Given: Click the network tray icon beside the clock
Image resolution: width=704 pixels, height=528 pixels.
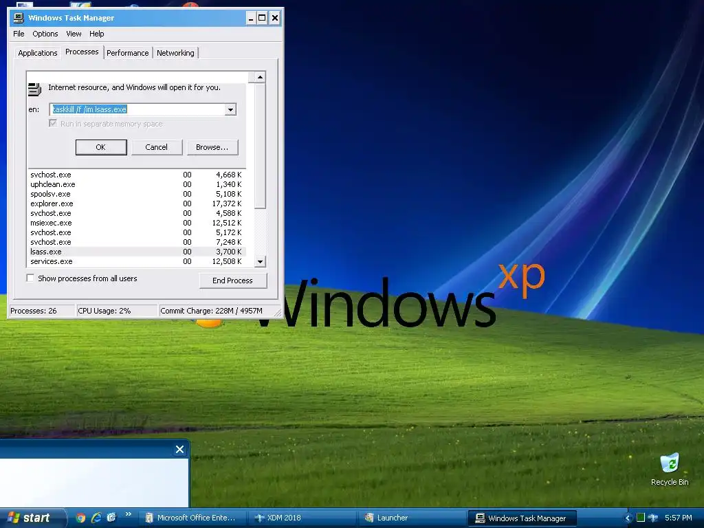Looking at the screenshot, I should pyautogui.click(x=653, y=518).
